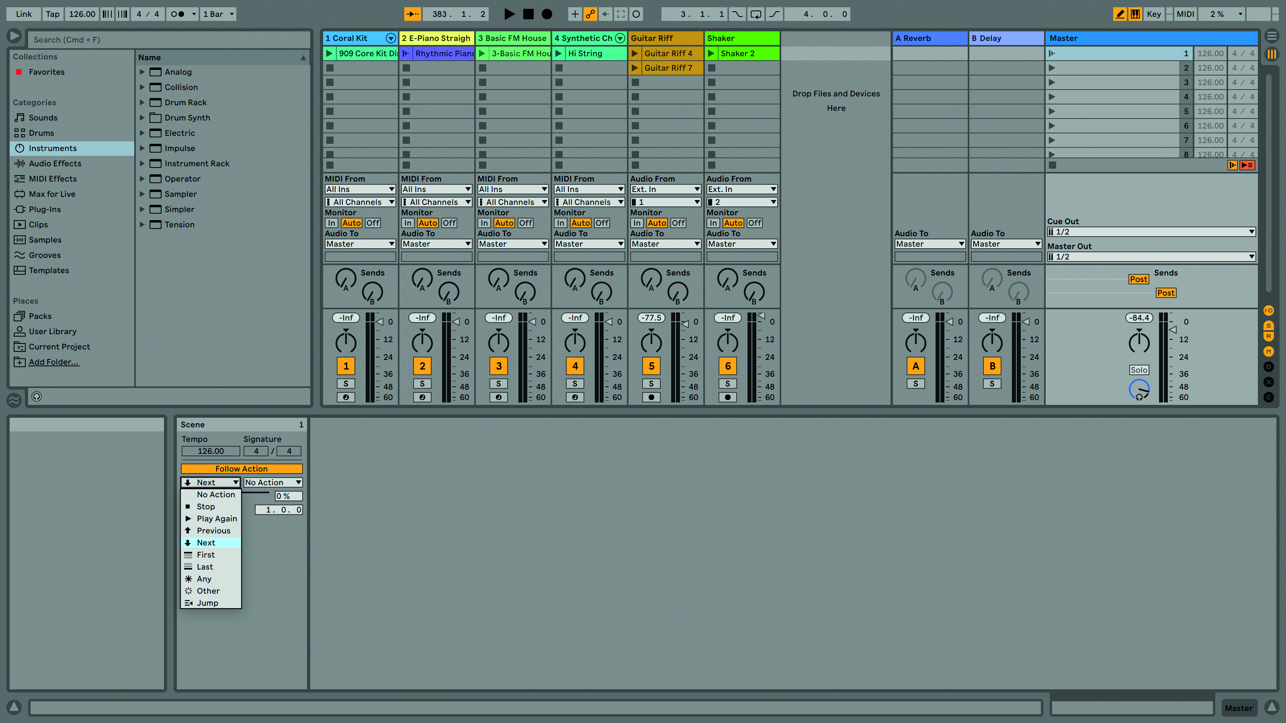The height and width of the screenshot is (723, 1286).
Task: Toggle the Follow Action button
Action: [x=242, y=468]
